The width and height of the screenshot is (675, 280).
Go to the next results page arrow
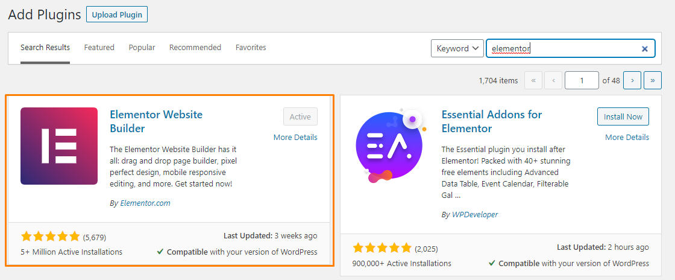[632, 80]
